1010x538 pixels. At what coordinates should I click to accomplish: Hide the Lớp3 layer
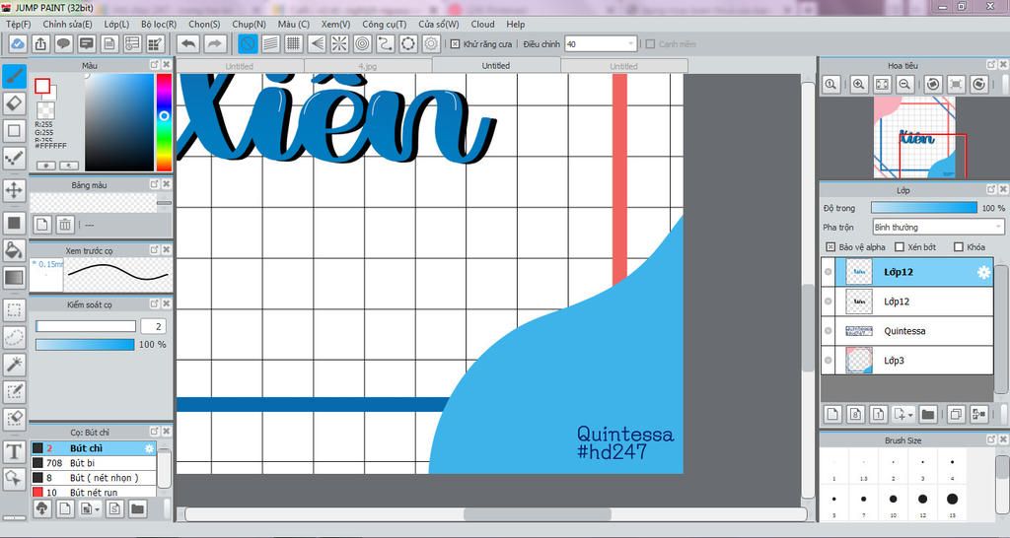[829, 361]
